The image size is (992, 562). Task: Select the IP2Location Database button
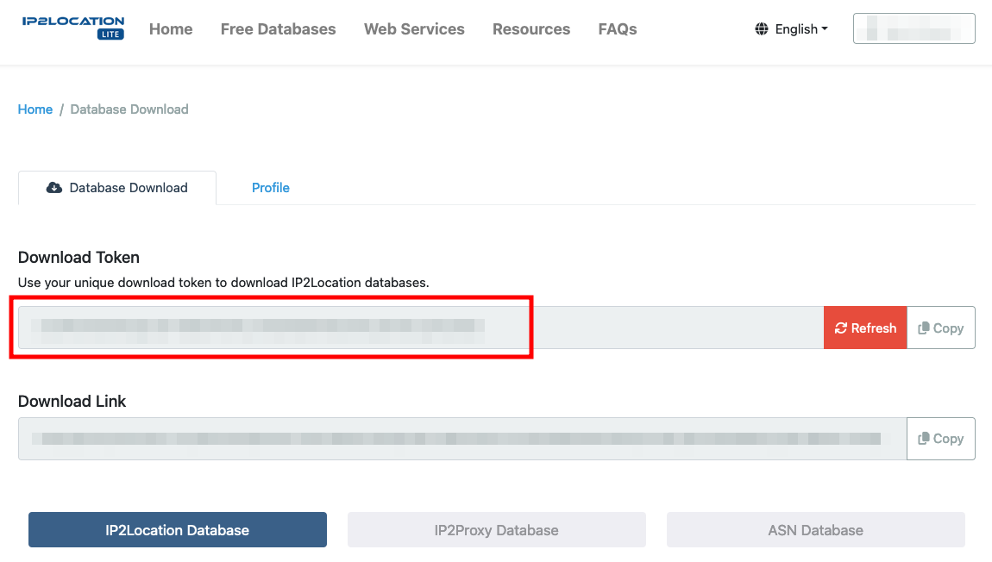coord(177,529)
